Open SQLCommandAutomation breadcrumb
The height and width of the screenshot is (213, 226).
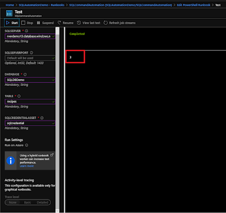tap(120, 5)
